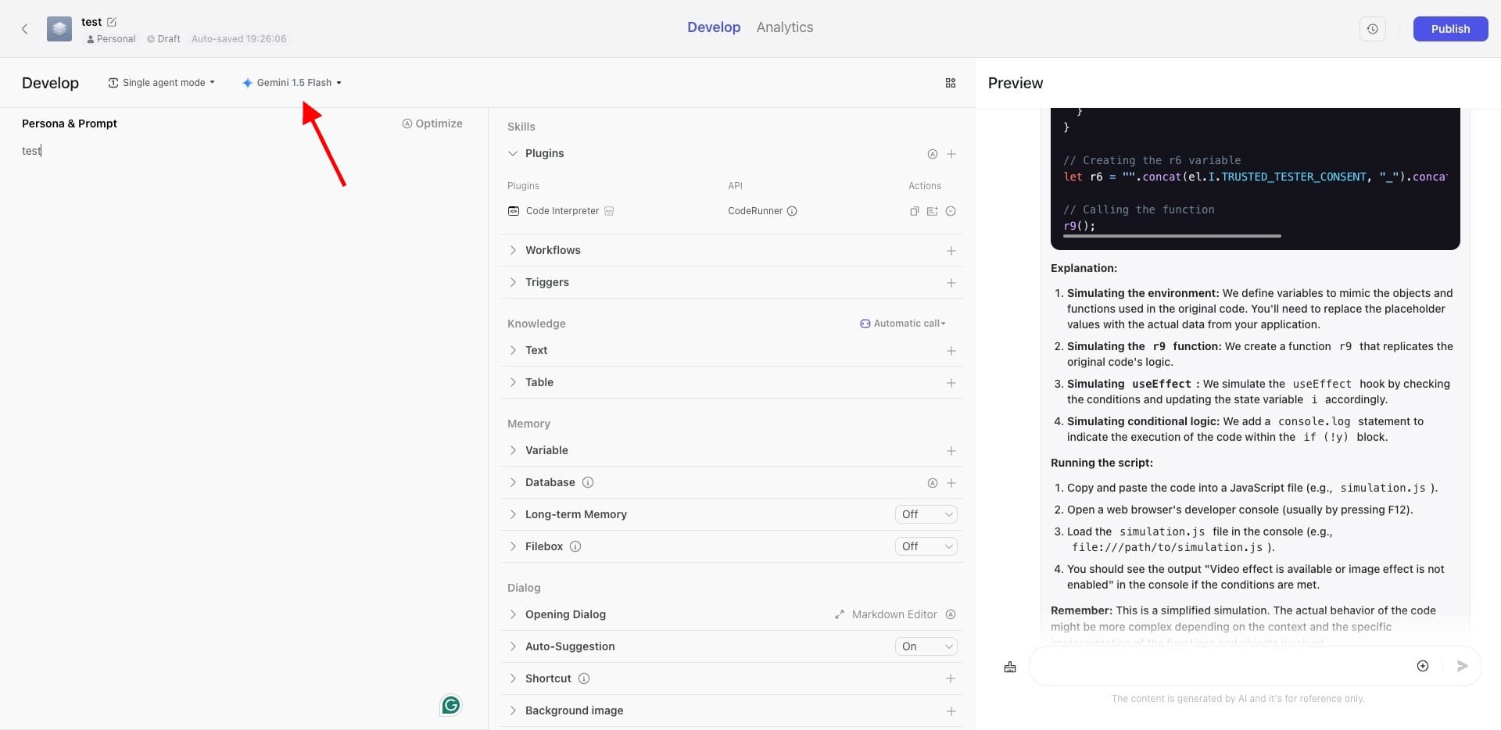Click the grid layout icon beside Develop
Viewport: 1501px width, 730px height.
[951, 82]
